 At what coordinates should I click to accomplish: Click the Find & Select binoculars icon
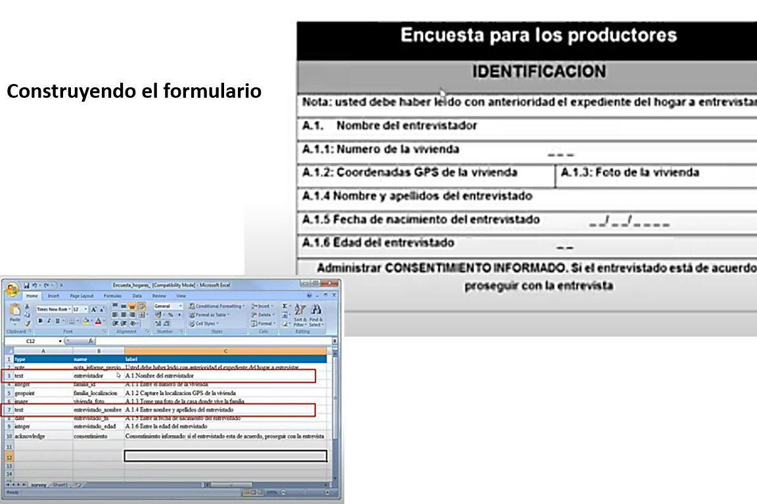click(315, 311)
